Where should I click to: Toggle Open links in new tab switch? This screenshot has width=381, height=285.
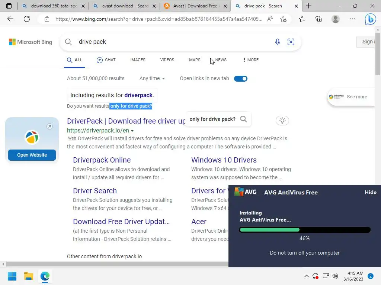241,79
